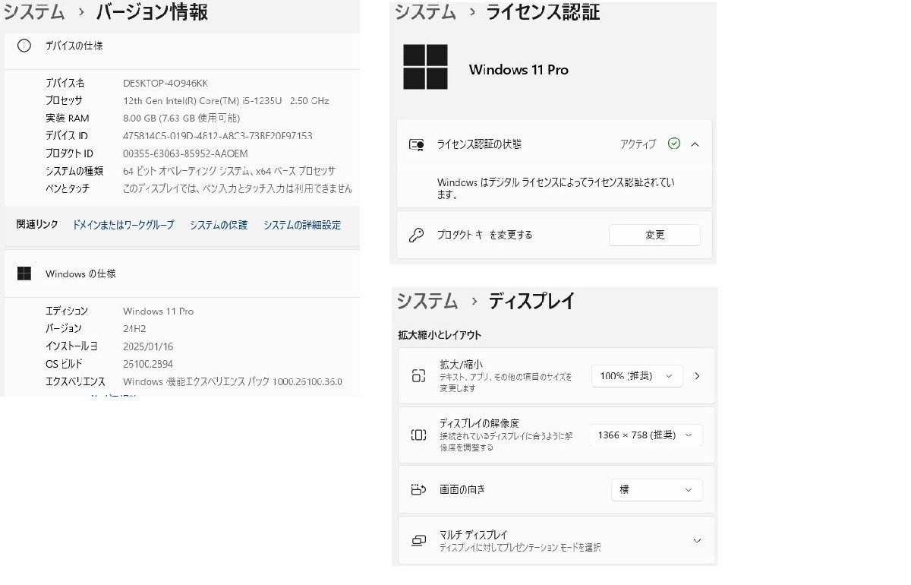The width and height of the screenshot is (911, 585).
Task: Open the 横 orientation dropdown
Action: tap(657, 489)
